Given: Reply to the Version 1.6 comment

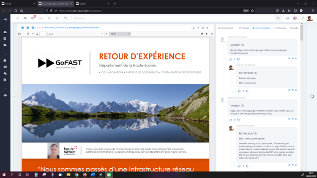Looking at the screenshot, I should [x=293, y=58].
